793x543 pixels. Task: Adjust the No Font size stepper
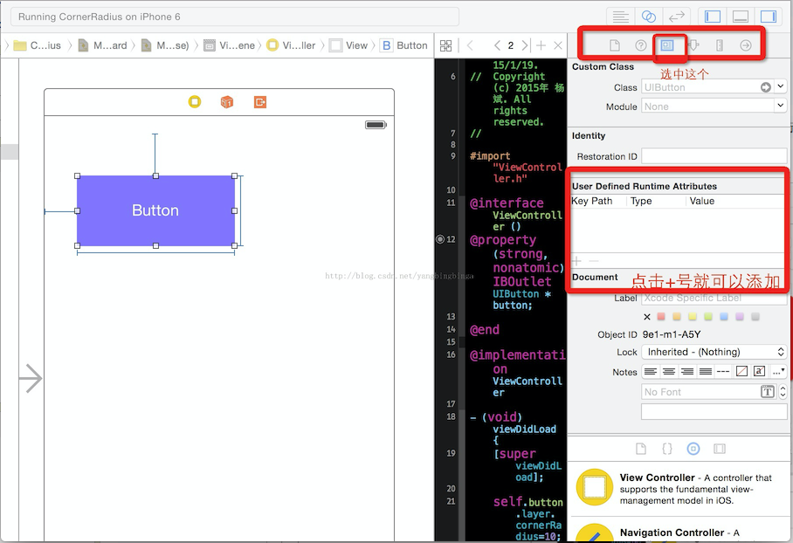[x=783, y=392]
